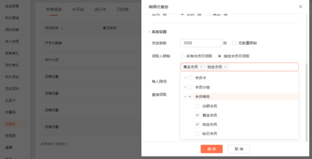Screen dimensions: 312x159
Task: Sort by 活动名称 column
Action: point(62,28)
